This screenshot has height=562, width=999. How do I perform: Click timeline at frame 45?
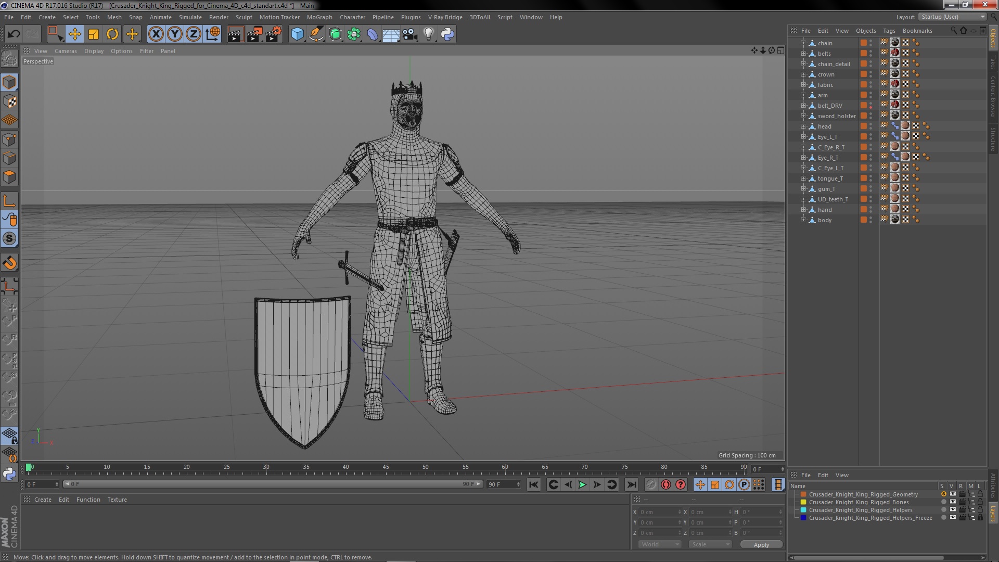coord(386,468)
